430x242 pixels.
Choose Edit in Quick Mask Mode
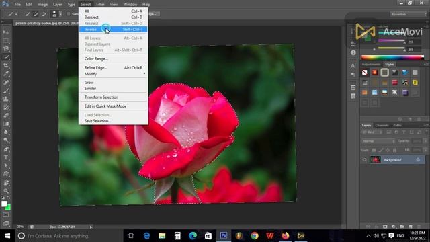point(114,106)
